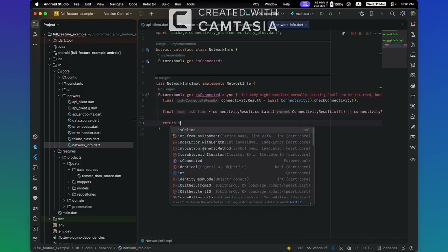Open the Version Control dropdown
This screenshot has height=252, width=448.
click(x=118, y=14)
